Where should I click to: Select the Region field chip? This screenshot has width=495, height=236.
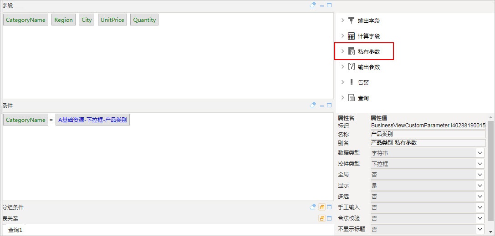(x=63, y=20)
